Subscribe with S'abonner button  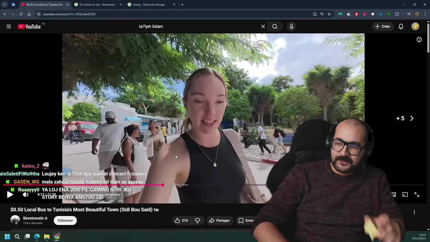coord(65,220)
